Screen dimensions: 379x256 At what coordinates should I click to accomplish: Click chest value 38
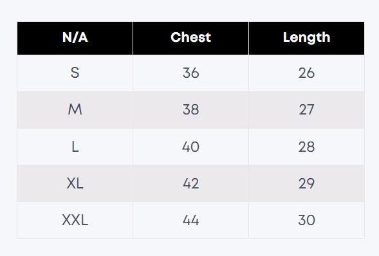(x=190, y=109)
